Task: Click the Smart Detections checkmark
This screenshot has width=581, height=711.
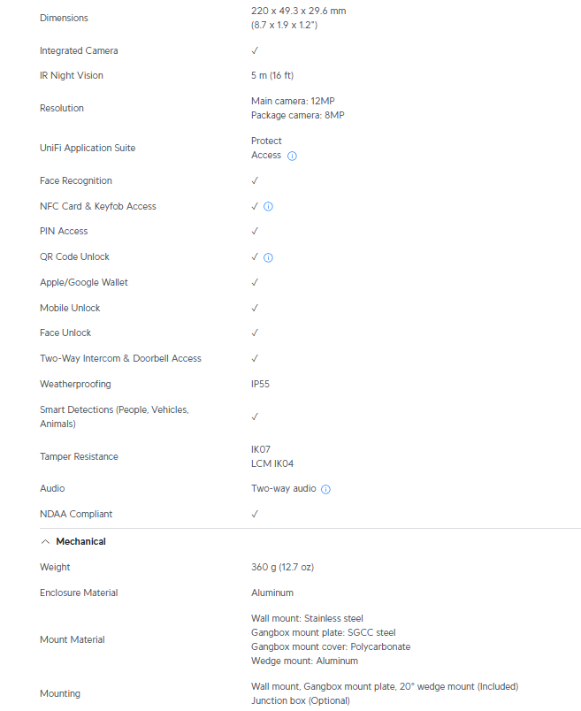Action: pos(255,417)
